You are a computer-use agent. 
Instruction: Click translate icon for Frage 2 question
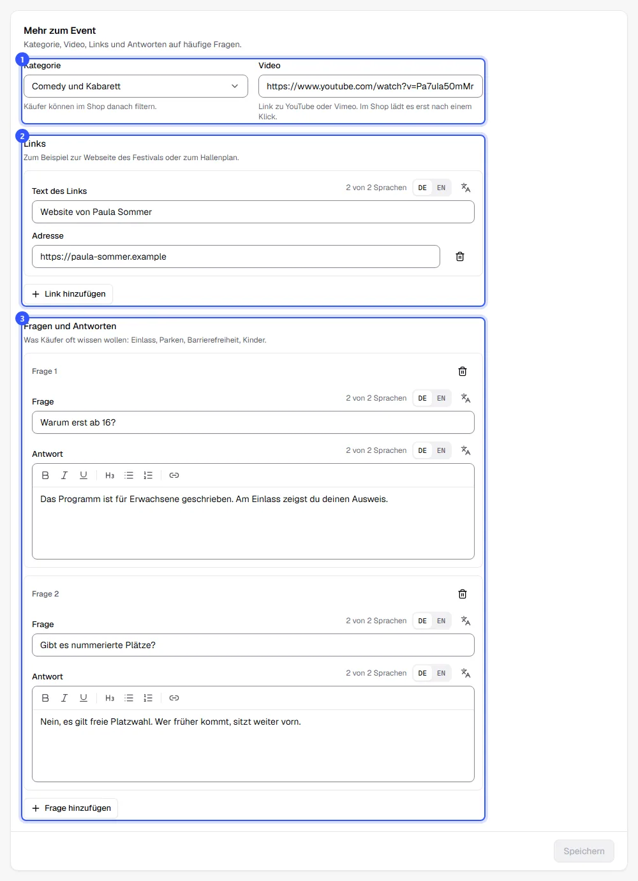pyautogui.click(x=466, y=621)
